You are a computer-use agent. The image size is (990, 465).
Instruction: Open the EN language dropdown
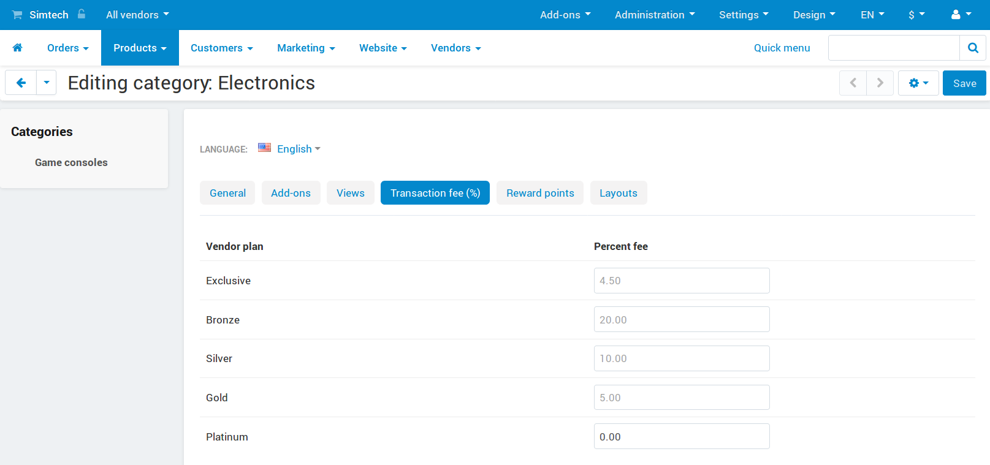click(872, 15)
